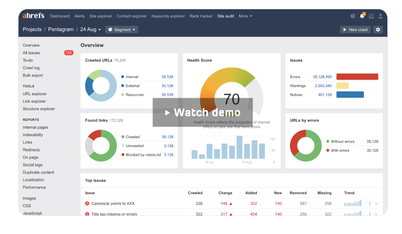Click Uncrawled links count 3,128
Viewport: 402px width, 234px height.
click(168, 146)
